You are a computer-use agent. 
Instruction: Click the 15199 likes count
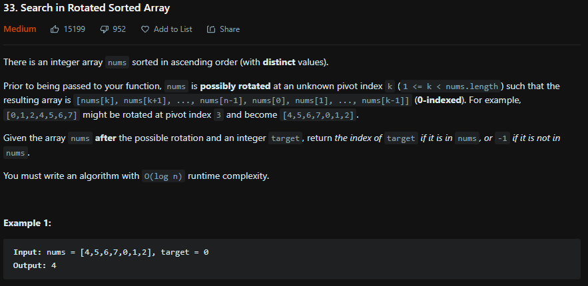click(75, 29)
